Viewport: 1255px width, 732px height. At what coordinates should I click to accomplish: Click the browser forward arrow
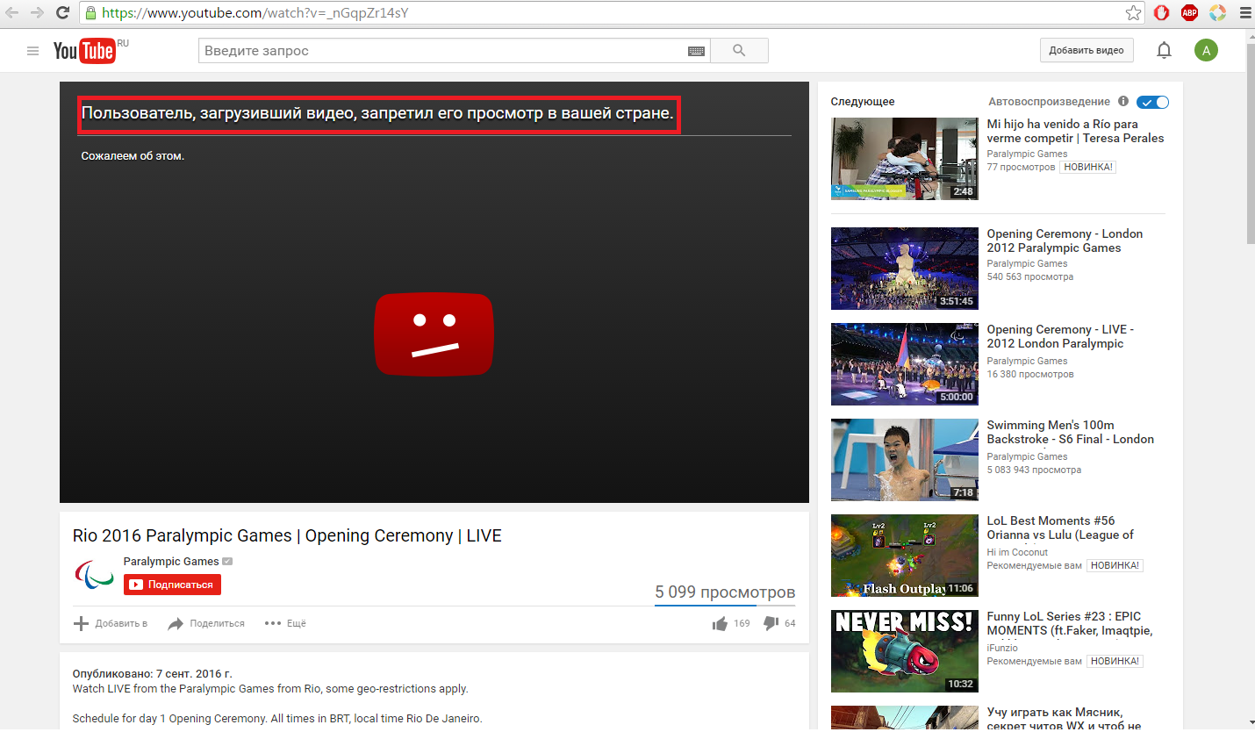[x=37, y=13]
